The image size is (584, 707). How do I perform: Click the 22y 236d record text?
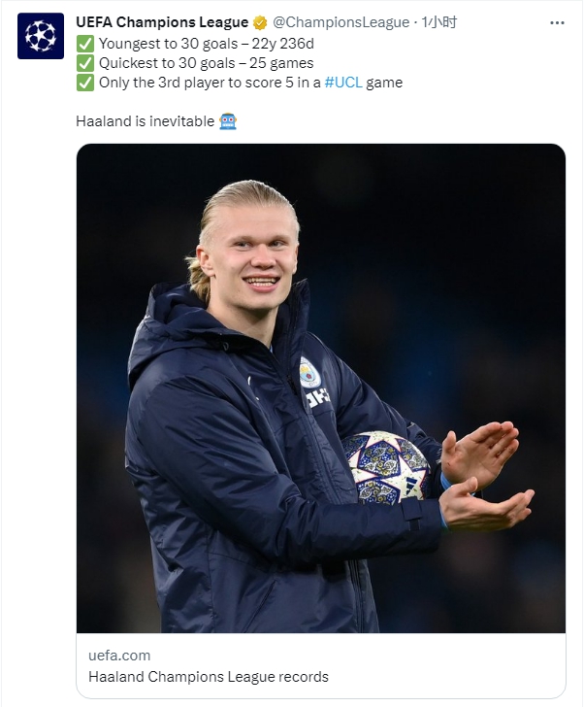click(x=283, y=44)
